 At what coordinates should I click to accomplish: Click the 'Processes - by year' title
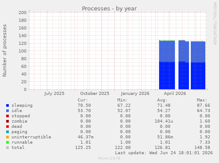(109, 9)
